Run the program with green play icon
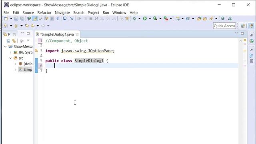The height and width of the screenshot is (144, 256). [145, 18]
